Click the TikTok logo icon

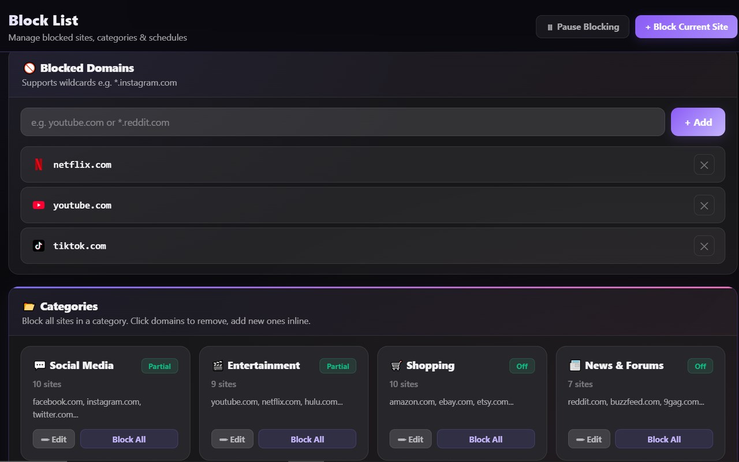point(39,246)
